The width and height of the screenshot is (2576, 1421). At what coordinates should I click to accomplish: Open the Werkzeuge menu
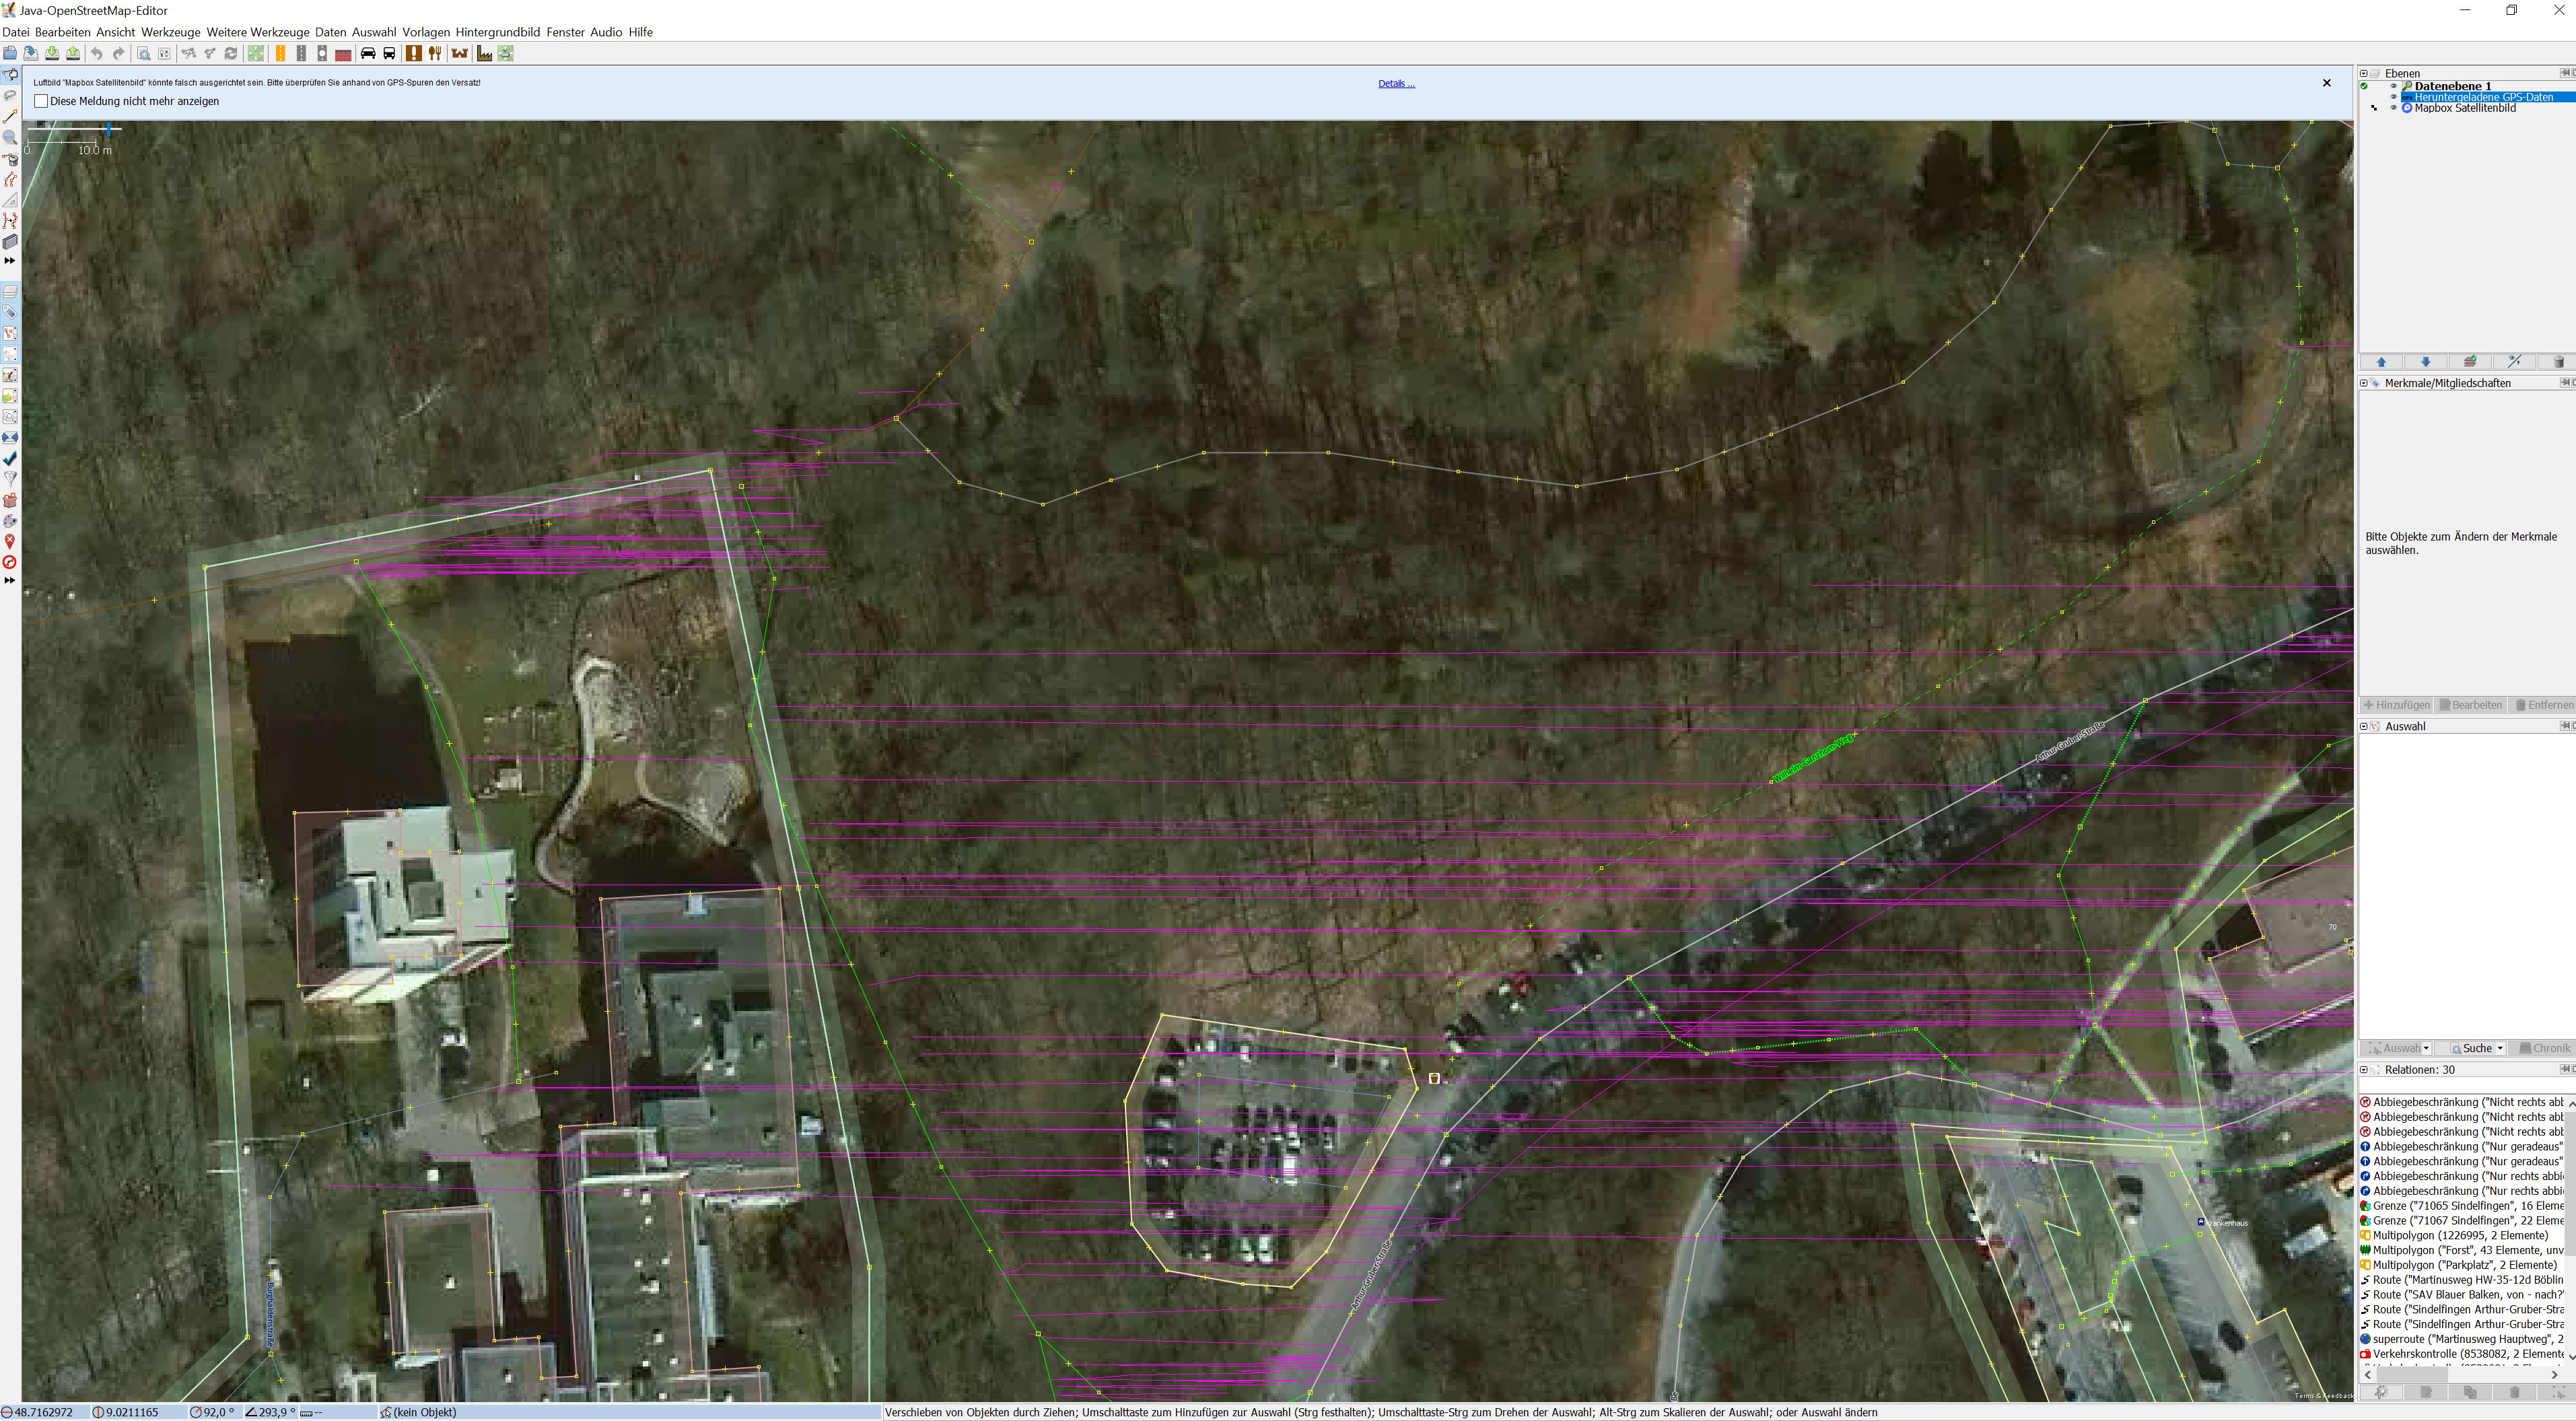click(170, 32)
